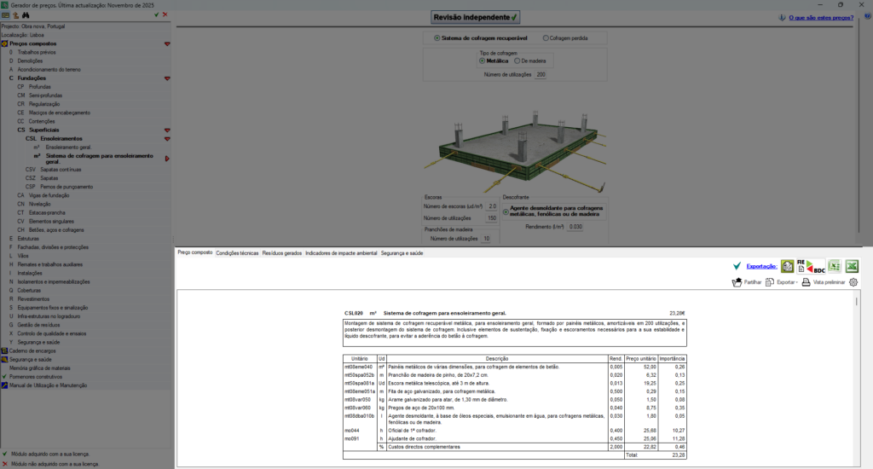This screenshot has height=469, width=873.
Task: Click the olive export icon after Exportação
Action: pyautogui.click(x=787, y=266)
